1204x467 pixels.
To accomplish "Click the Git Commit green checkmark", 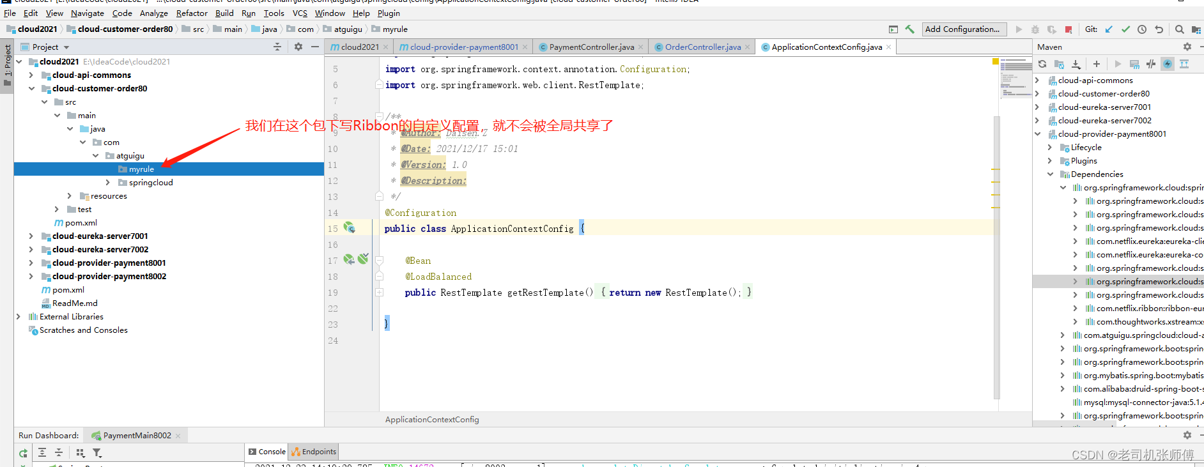I will point(1125,29).
